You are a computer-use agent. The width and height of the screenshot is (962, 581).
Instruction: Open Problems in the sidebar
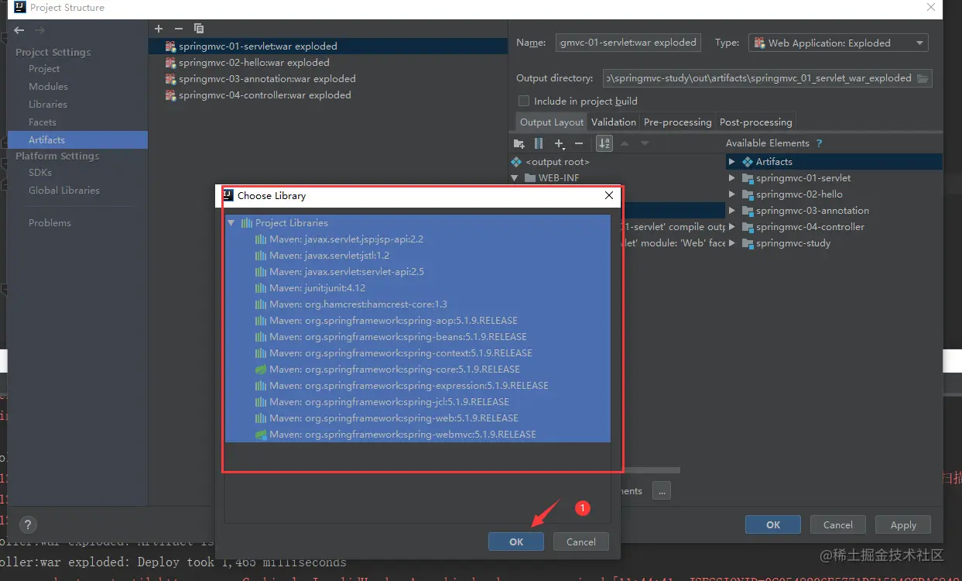[50, 223]
